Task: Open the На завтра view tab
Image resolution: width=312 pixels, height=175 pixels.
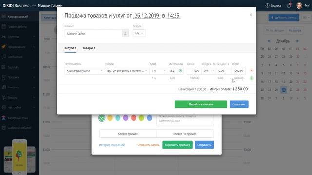Action: [x=294, y=30]
